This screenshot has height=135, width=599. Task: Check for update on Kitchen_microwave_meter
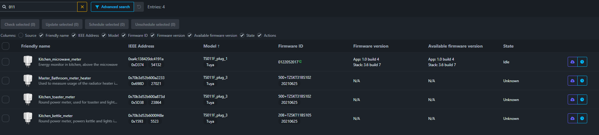point(572,62)
